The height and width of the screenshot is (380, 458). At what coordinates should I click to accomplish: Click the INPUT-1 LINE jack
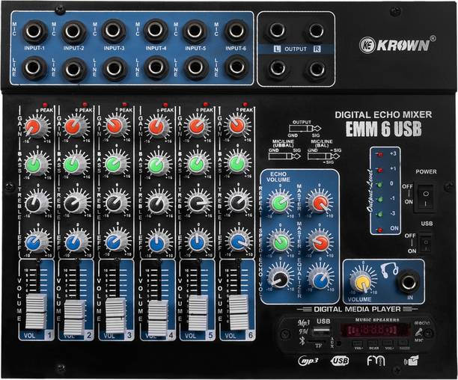click(34, 68)
